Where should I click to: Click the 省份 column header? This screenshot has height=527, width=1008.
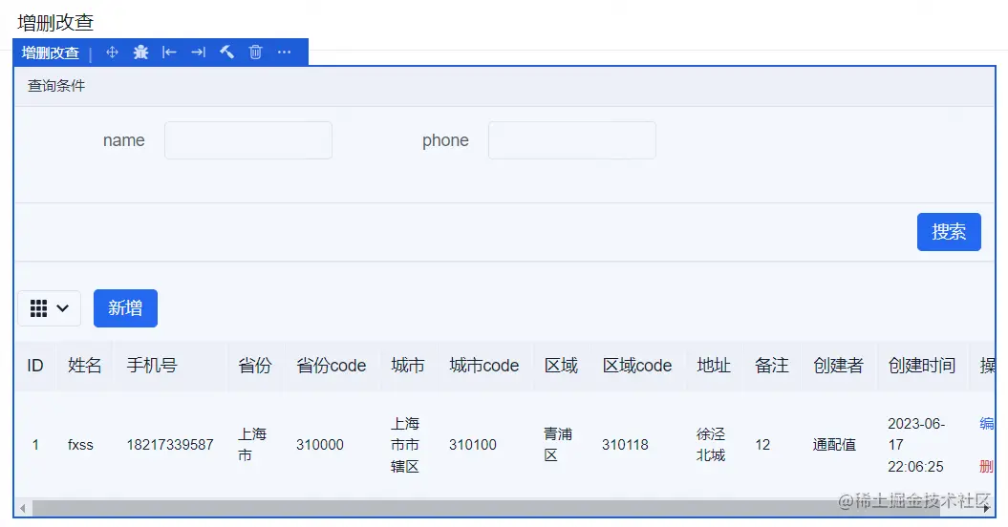point(255,366)
